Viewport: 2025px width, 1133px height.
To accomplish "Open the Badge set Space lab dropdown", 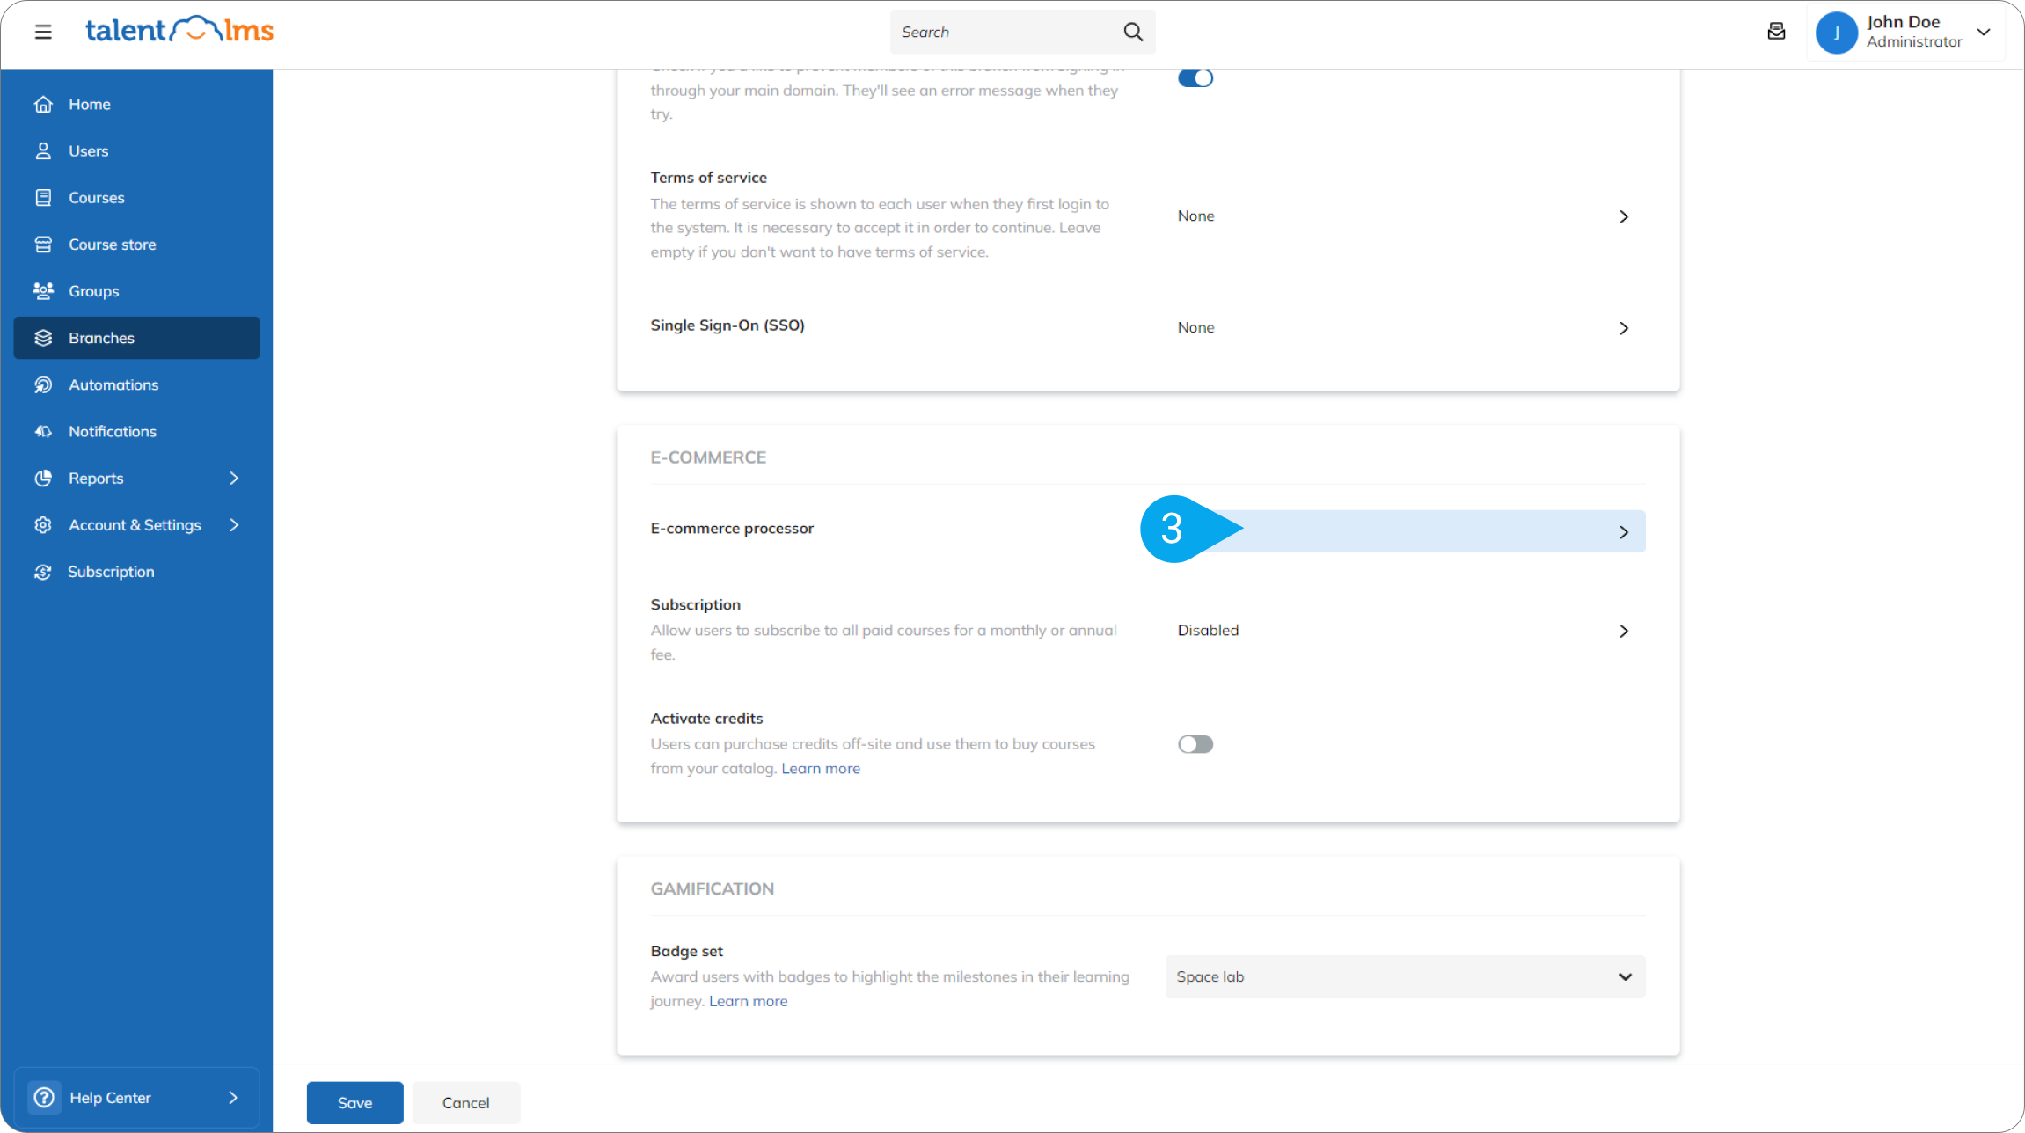I will [1405, 976].
